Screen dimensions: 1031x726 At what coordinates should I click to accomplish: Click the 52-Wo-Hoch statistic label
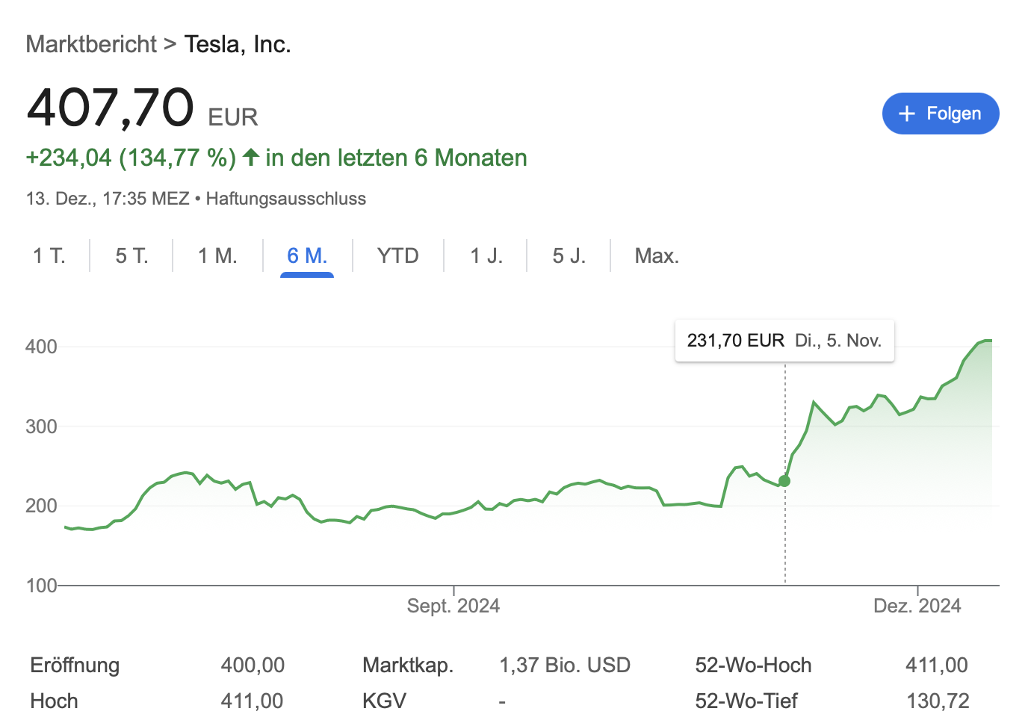753,665
